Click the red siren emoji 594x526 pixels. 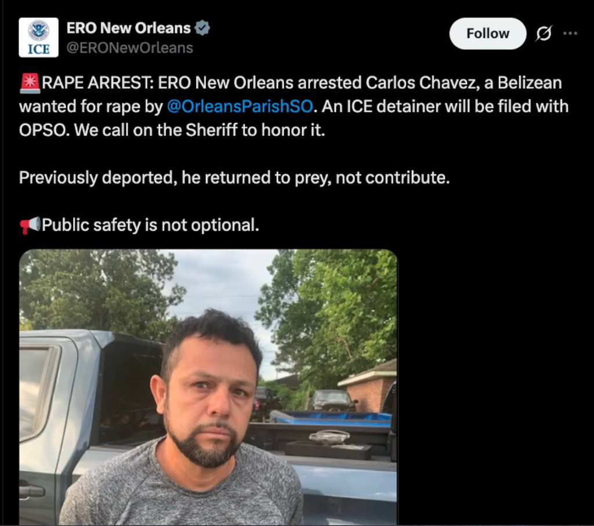30,84
